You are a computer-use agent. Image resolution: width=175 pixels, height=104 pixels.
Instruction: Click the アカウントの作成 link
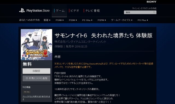[x=149, y=8]
